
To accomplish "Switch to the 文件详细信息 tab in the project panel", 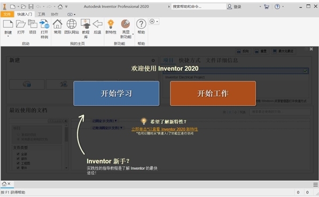I will point(222,60).
